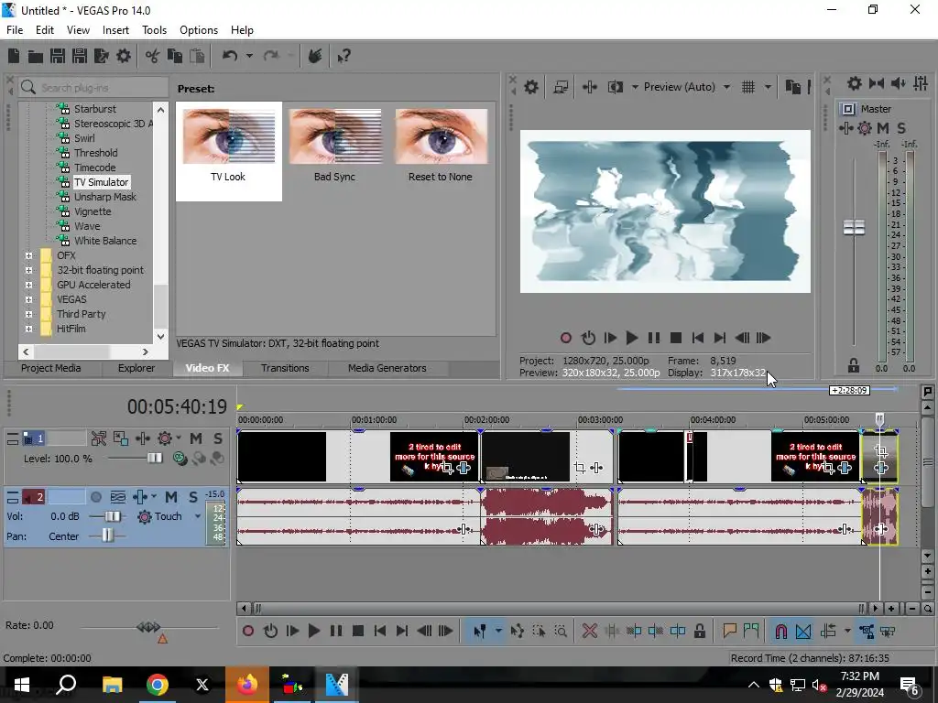The image size is (938, 703).
Task: Open a project with the Open folder icon
Action: tap(36, 56)
